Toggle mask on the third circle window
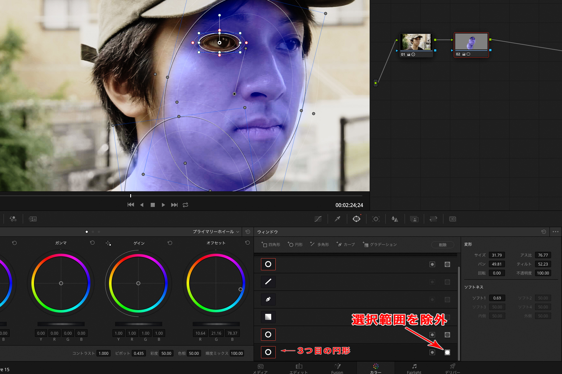This screenshot has height=374, width=562. pyautogui.click(x=447, y=352)
